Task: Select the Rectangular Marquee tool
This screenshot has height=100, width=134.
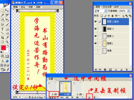Action: coord(2,10)
